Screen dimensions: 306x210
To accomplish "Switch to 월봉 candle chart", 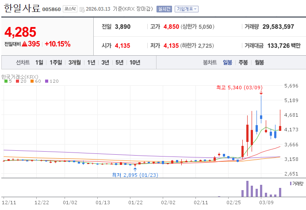I will tap(260, 62).
